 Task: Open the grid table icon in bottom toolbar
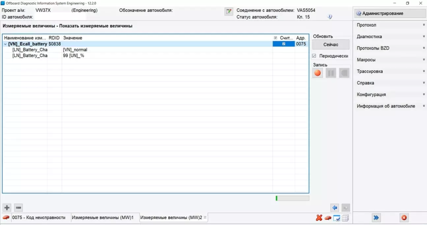point(345,218)
